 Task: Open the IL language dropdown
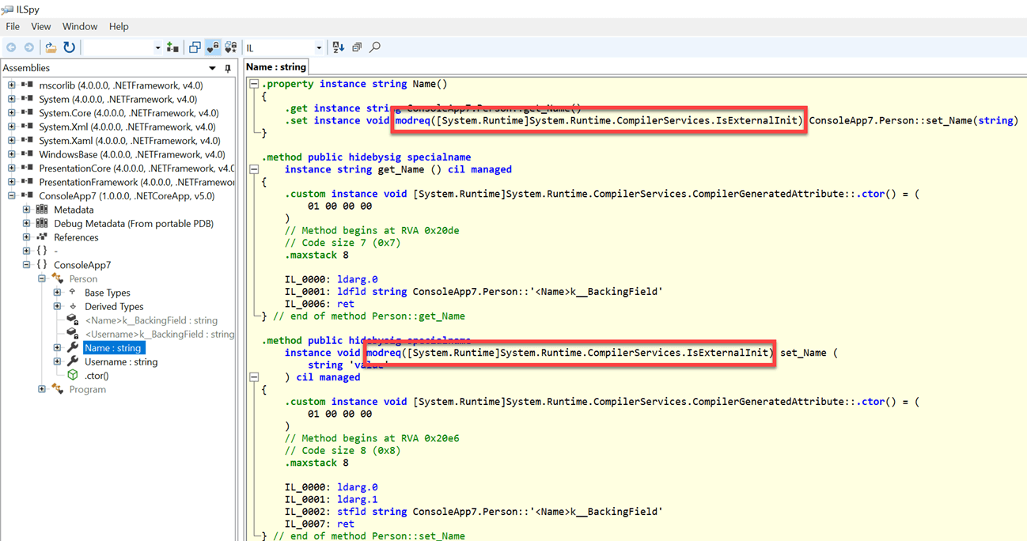tap(319, 48)
